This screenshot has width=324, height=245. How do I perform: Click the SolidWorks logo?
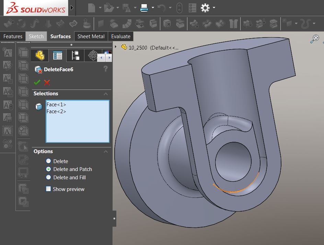(x=36, y=8)
